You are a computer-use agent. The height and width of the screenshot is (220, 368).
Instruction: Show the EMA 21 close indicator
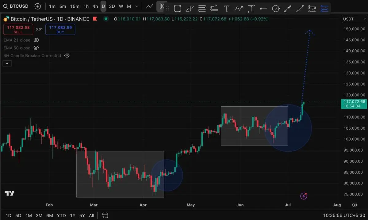(x=36, y=40)
